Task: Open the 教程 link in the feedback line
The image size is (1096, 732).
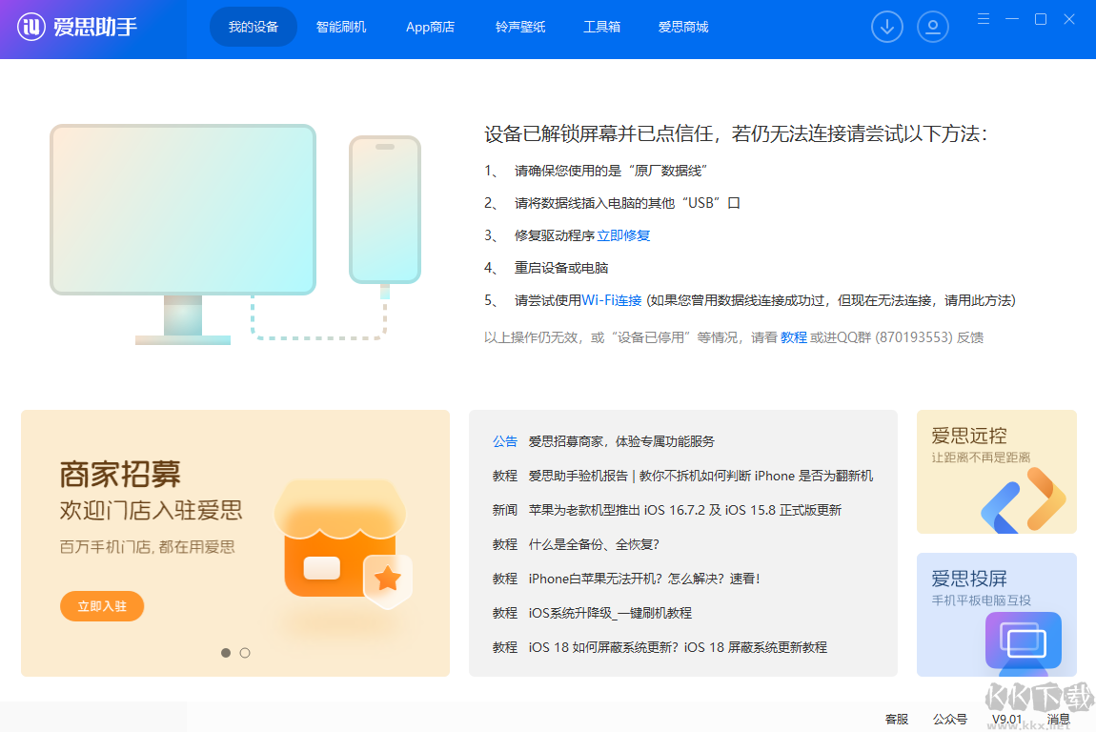Action: coord(793,337)
